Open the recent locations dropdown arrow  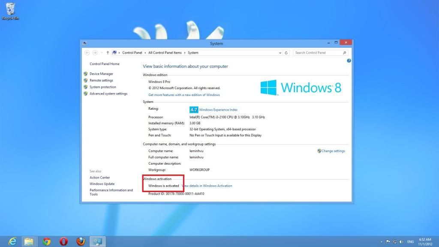[x=101, y=53]
